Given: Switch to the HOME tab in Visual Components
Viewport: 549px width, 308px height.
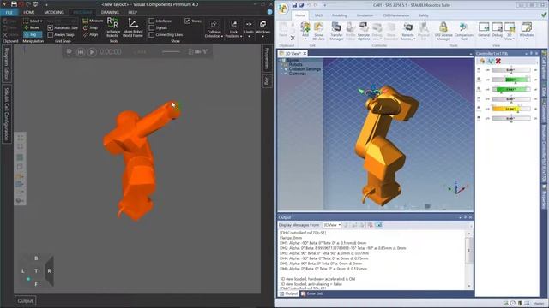Looking at the screenshot, I should pos(29,12).
